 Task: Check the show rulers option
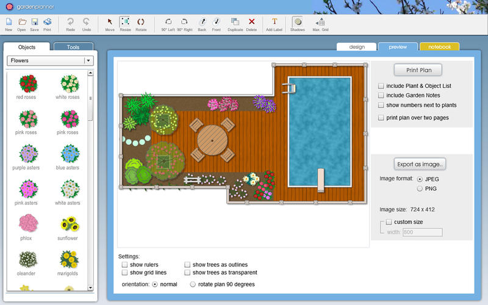125,265
